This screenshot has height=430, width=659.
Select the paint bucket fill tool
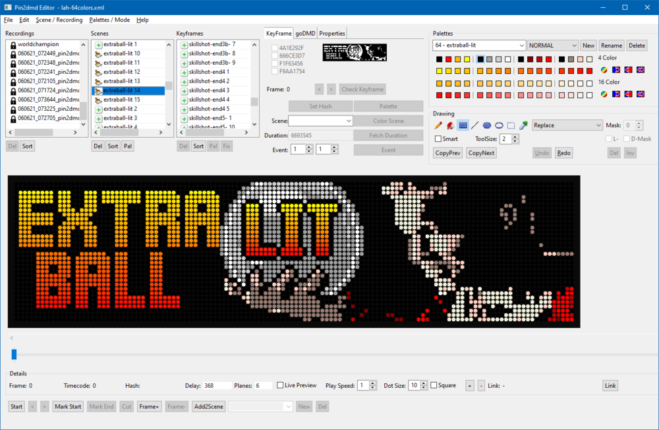point(450,125)
